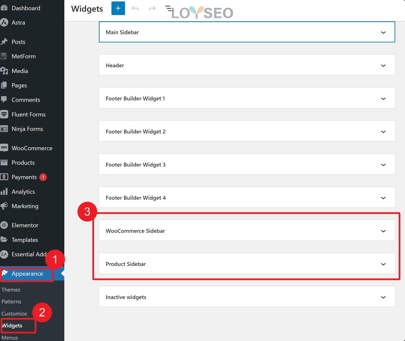The width and height of the screenshot is (405, 341).
Task: Click the Posts pin icon
Action: pyautogui.click(x=4, y=42)
